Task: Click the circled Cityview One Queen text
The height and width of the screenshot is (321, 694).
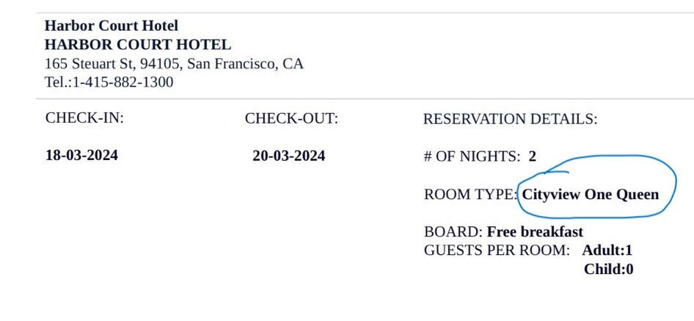Action: (x=591, y=195)
